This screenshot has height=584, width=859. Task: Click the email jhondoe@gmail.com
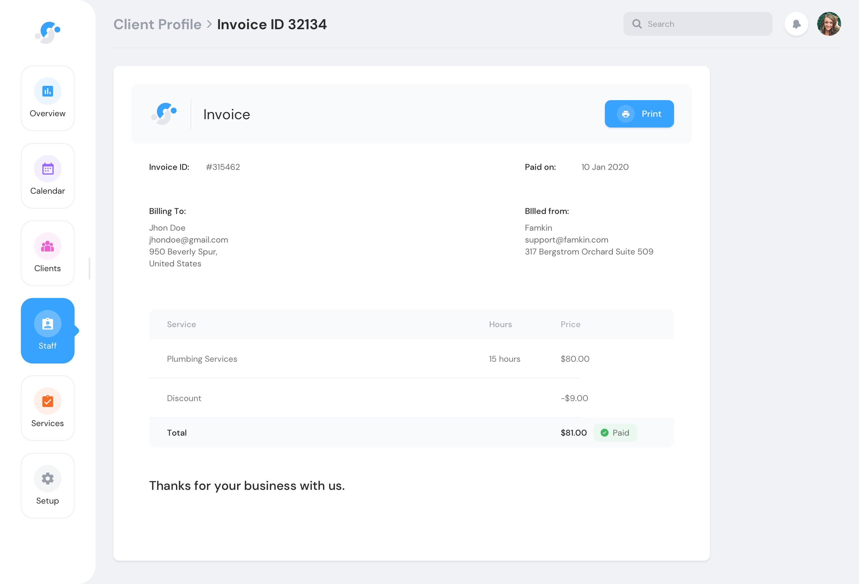pyautogui.click(x=189, y=240)
